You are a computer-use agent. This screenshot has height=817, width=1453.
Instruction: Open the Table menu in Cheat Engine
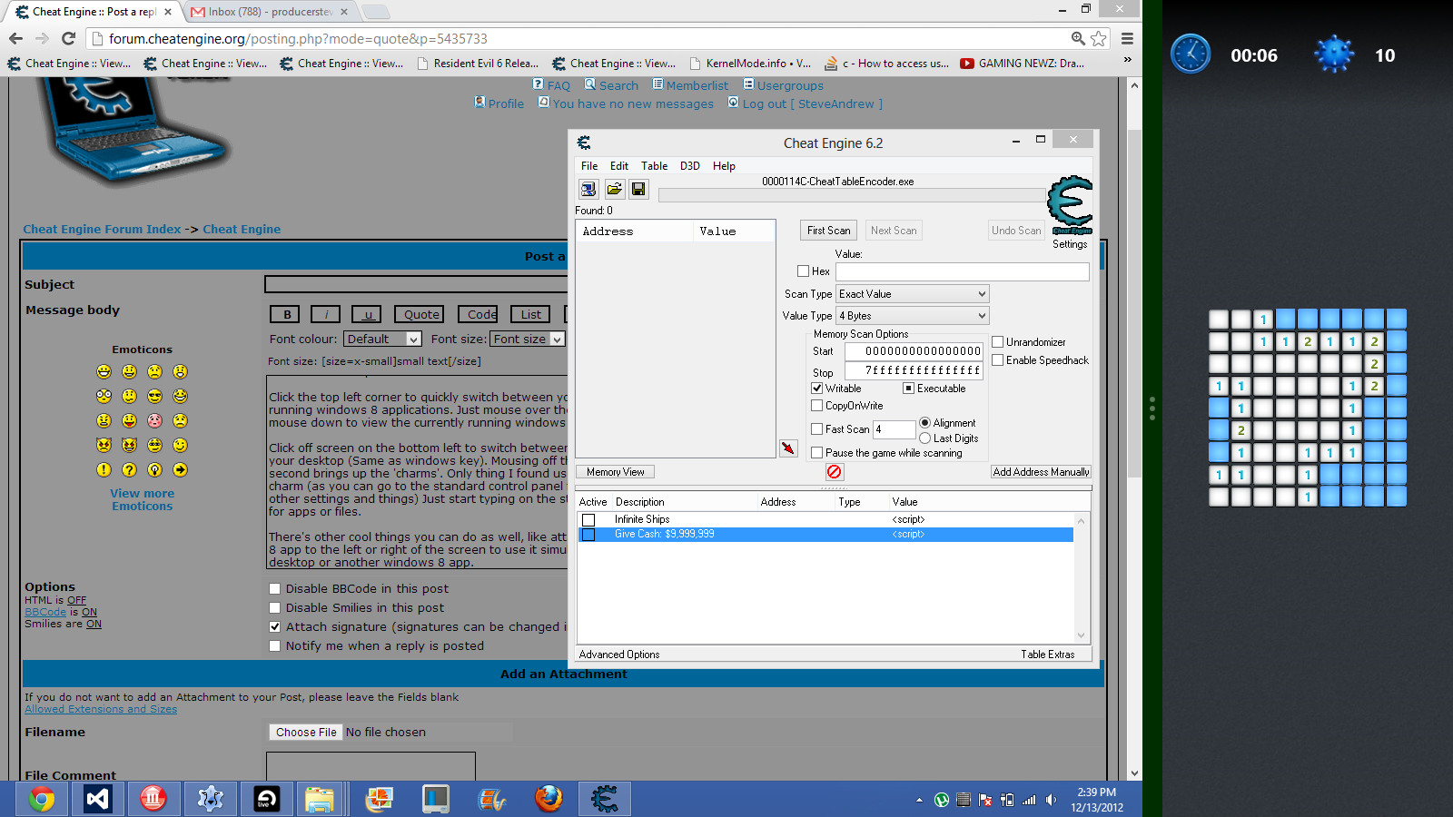(654, 165)
